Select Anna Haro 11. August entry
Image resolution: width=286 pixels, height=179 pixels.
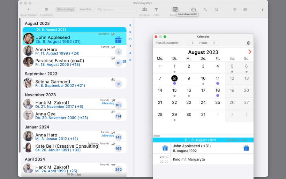pos(74,51)
